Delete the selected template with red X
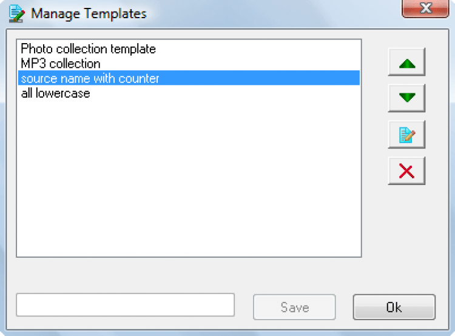 click(406, 171)
